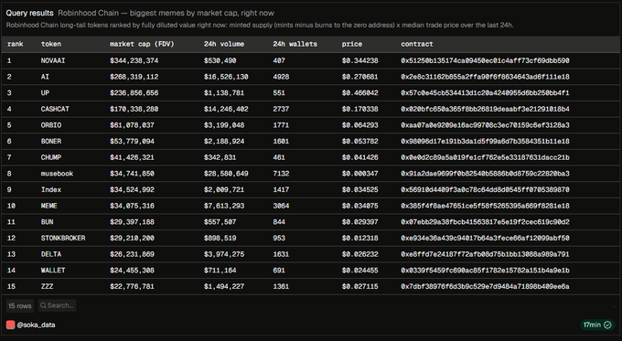Click the 3064 wallets cell
Screen dimensions: 622x341
coord(281,206)
